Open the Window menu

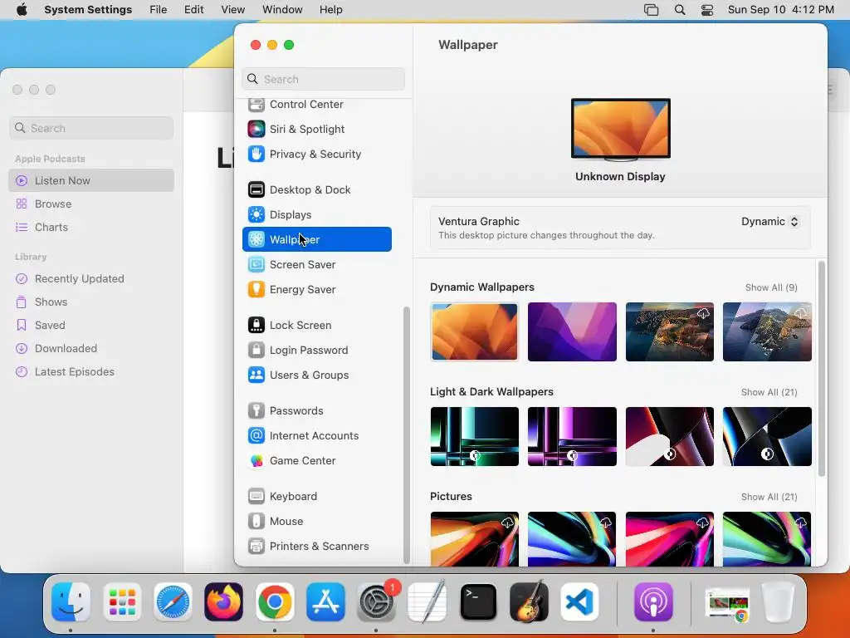(282, 10)
